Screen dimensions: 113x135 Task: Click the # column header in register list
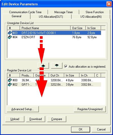click(x=14, y=75)
